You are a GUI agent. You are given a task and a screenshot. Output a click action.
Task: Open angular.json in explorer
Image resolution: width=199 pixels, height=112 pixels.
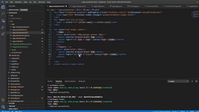(x=15, y=78)
